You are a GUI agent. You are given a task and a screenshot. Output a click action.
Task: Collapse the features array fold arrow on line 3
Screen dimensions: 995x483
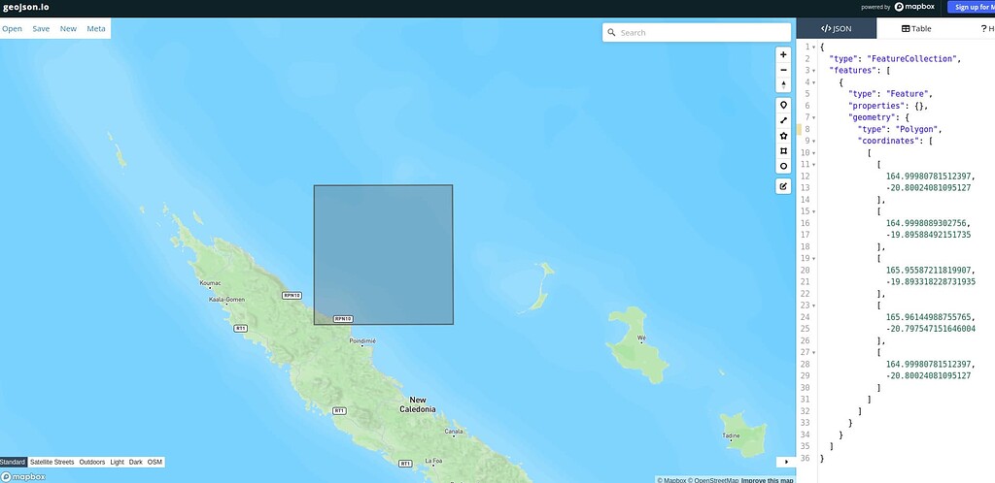[x=814, y=71]
